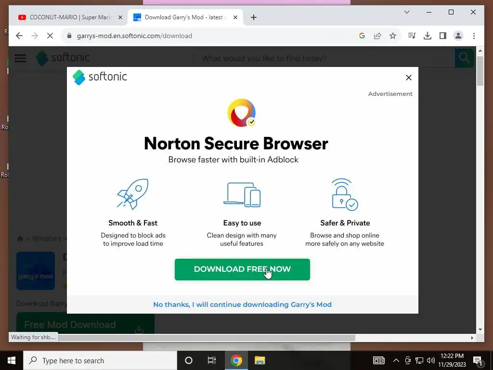
Task: Click the DOWNLOAD FREE NOW button
Action: pyautogui.click(x=242, y=269)
